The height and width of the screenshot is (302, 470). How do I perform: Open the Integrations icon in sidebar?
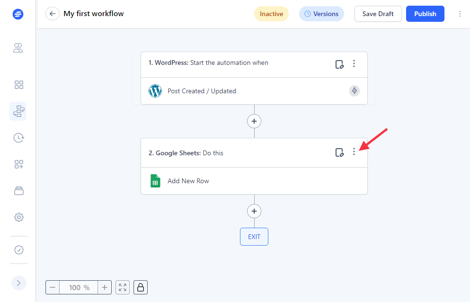click(19, 164)
